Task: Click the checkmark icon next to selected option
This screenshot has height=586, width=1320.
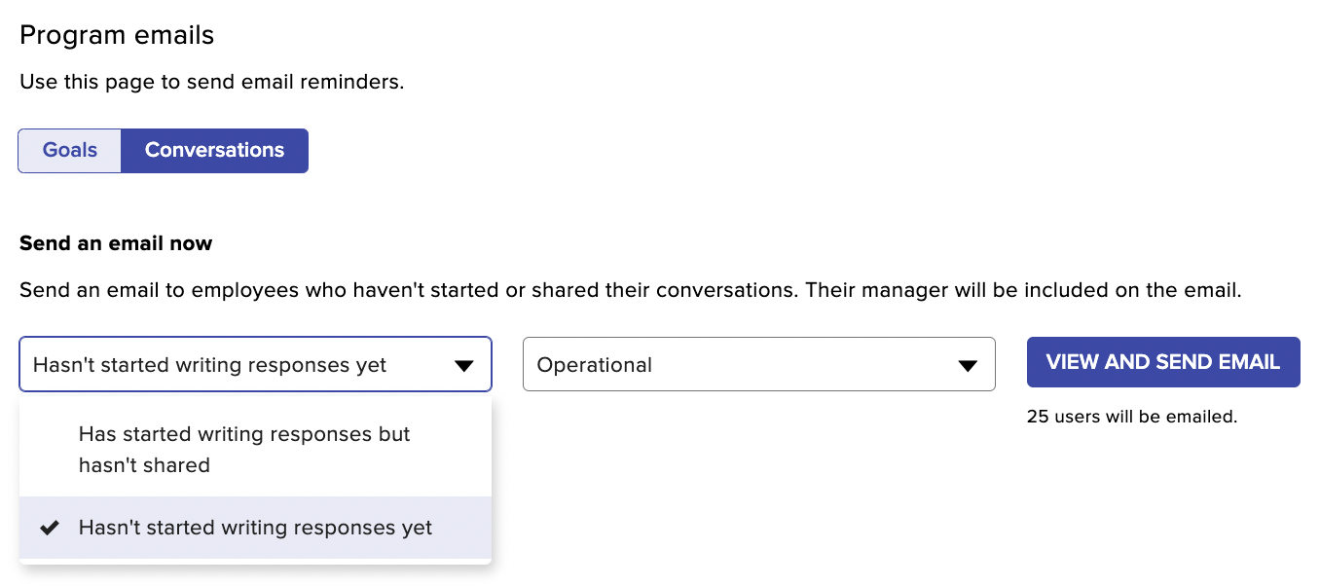Action: click(49, 527)
